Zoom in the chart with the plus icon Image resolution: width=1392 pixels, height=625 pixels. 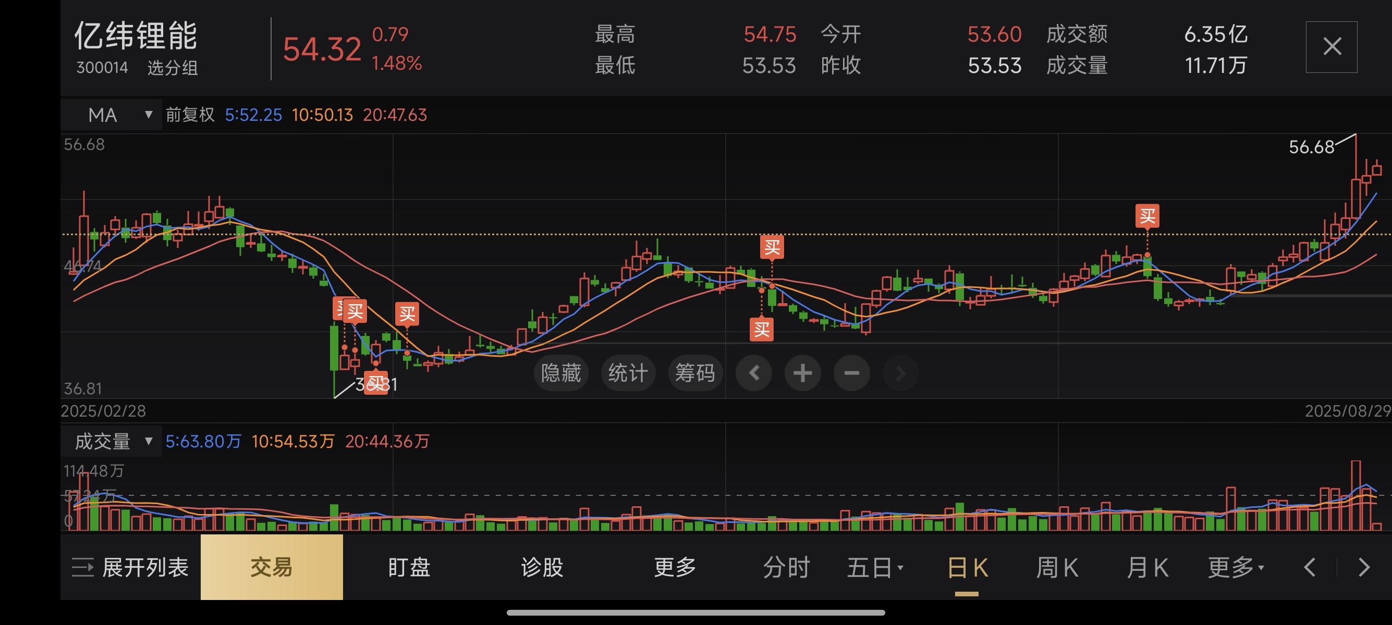[802, 373]
